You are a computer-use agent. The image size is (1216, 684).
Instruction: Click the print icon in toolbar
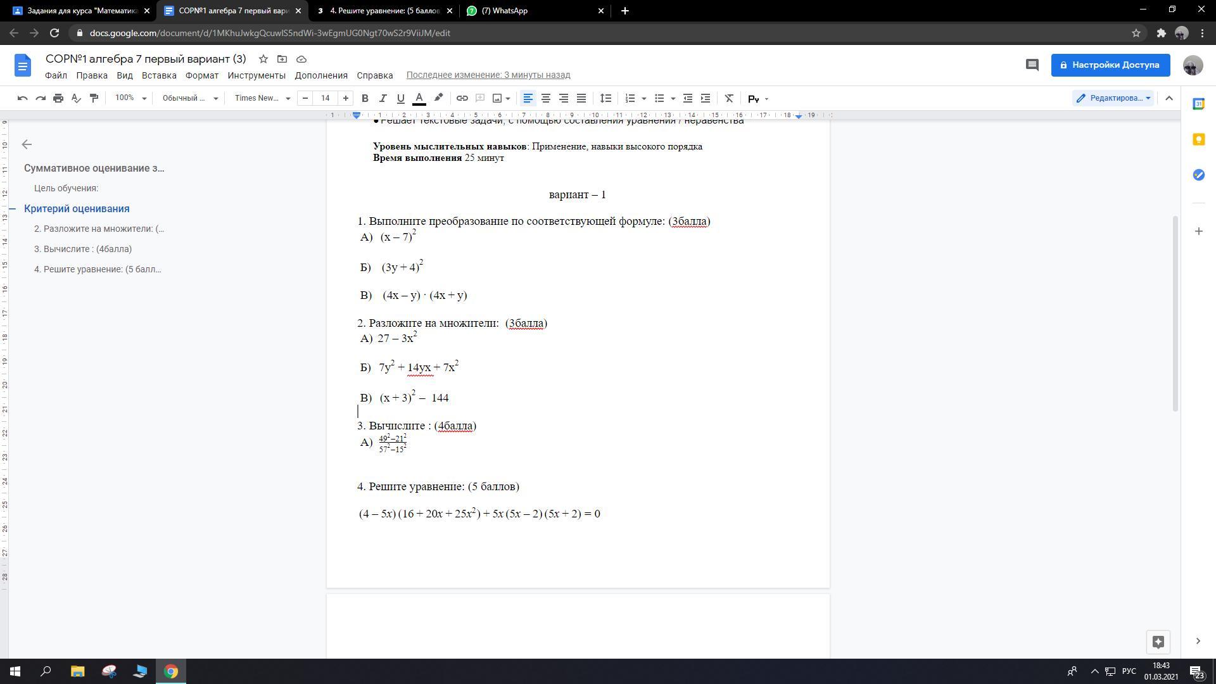pos(58,98)
